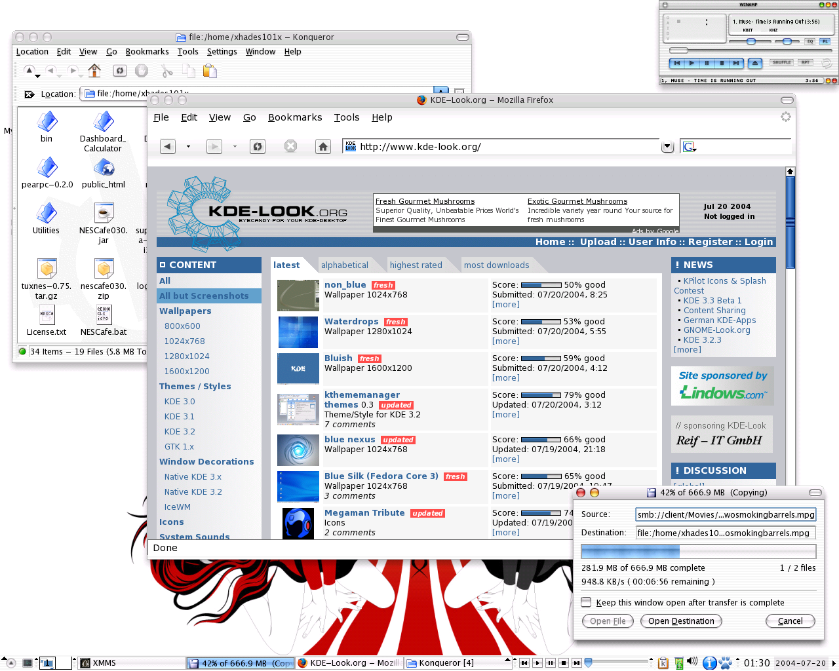The width and height of the screenshot is (839, 671).
Task: Click Firefox Forward button
Action: (x=214, y=147)
